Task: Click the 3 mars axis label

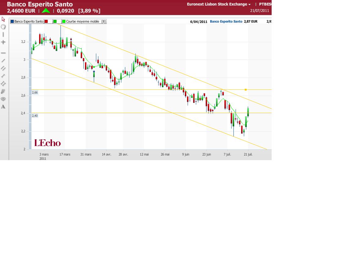Action: tap(44, 154)
